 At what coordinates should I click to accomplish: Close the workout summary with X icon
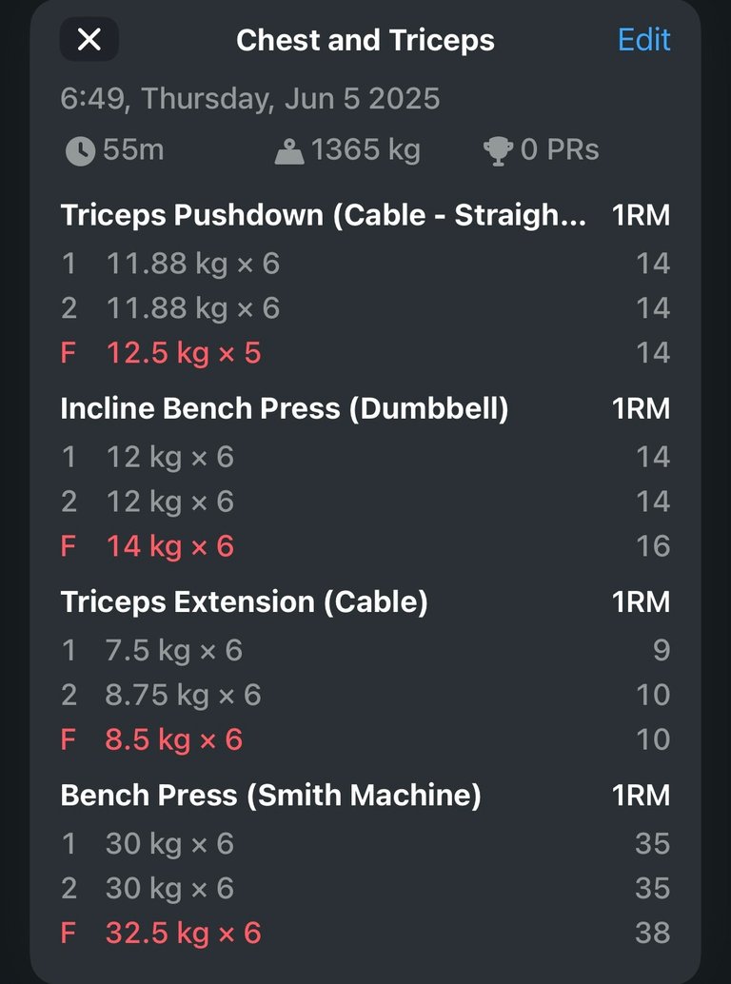point(89,40)
